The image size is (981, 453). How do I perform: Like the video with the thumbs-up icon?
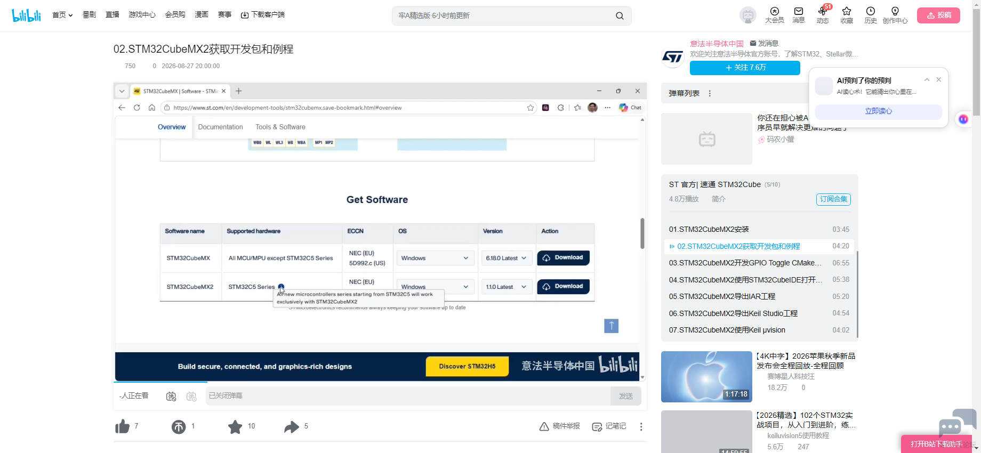coord(123,426)
